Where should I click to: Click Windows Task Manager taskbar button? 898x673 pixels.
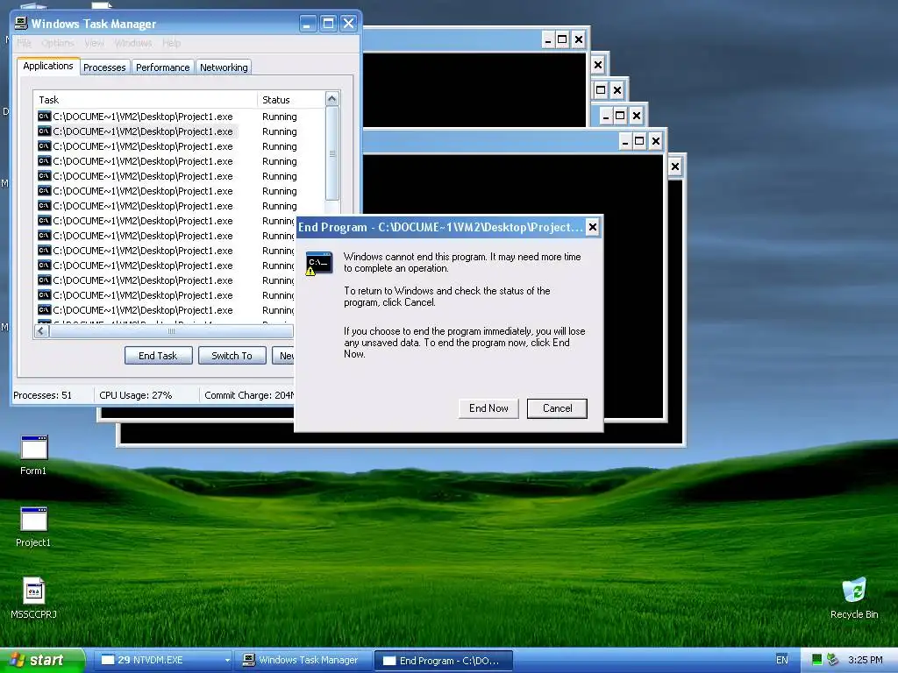[x=302, y=661]
